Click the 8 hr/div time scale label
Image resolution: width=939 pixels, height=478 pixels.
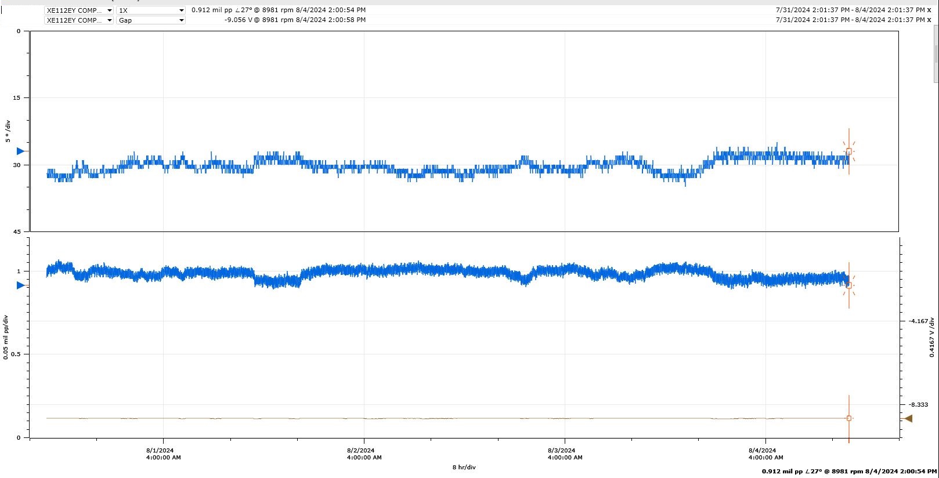464,468
